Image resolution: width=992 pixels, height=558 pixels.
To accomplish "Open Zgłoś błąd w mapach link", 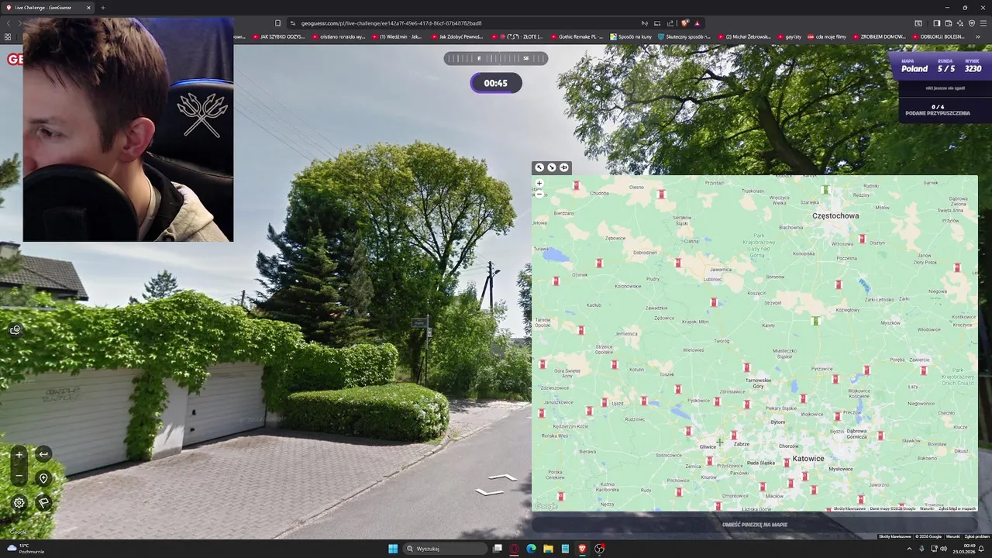I will tap(957, 508).
